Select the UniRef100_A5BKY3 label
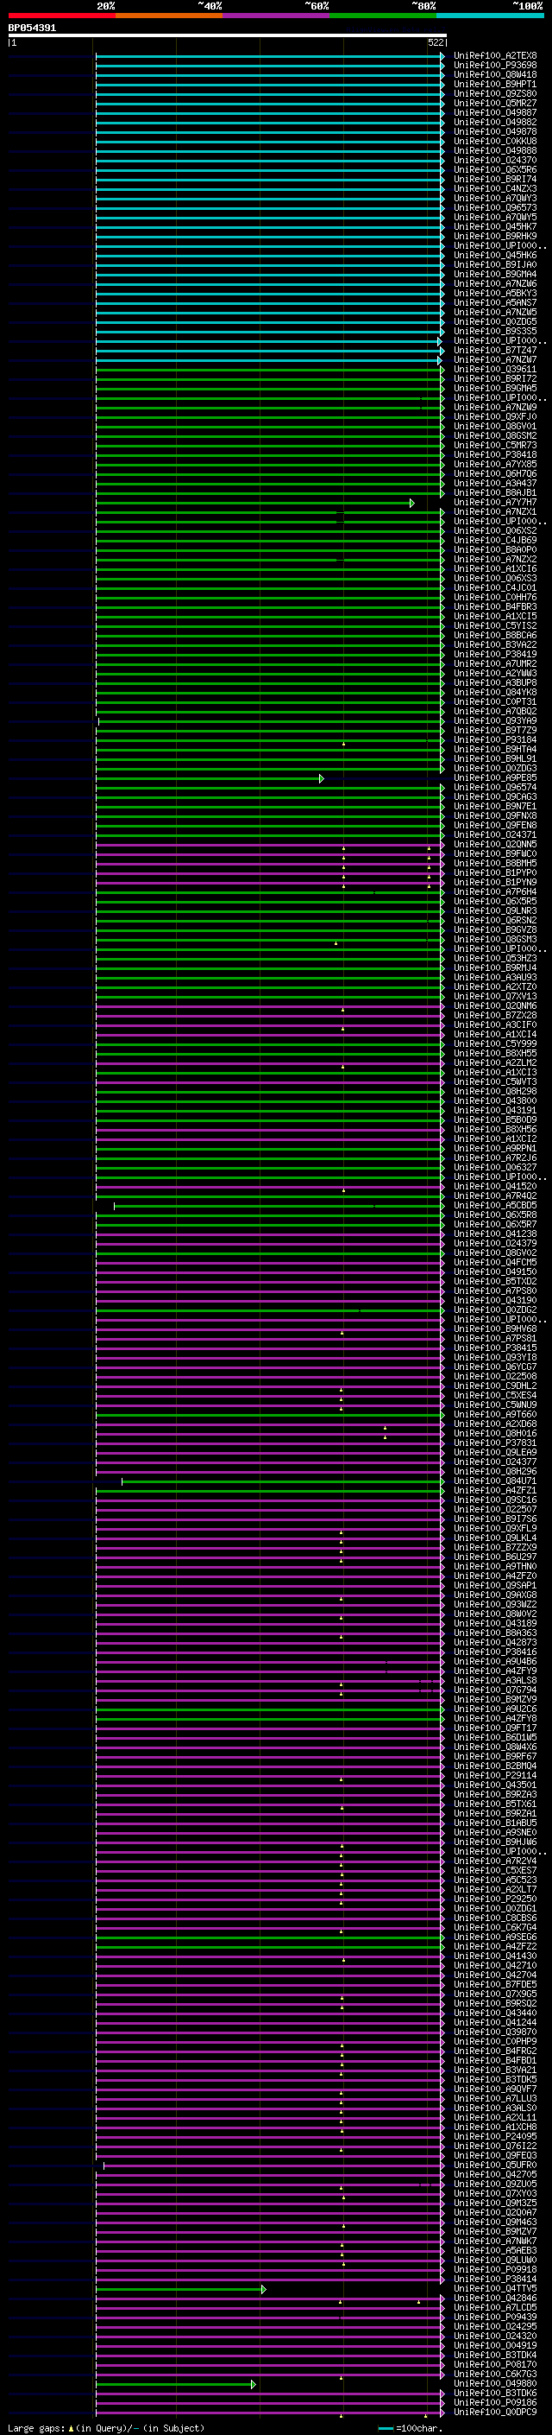 pos(494,293)
